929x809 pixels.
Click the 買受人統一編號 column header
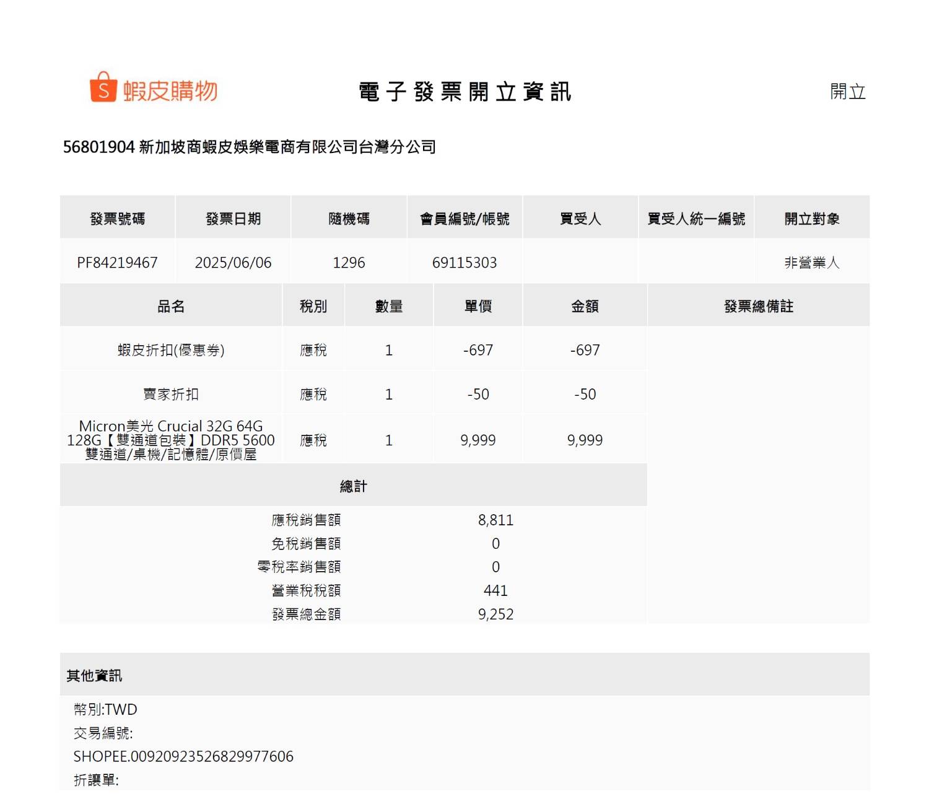click(696, 219)
